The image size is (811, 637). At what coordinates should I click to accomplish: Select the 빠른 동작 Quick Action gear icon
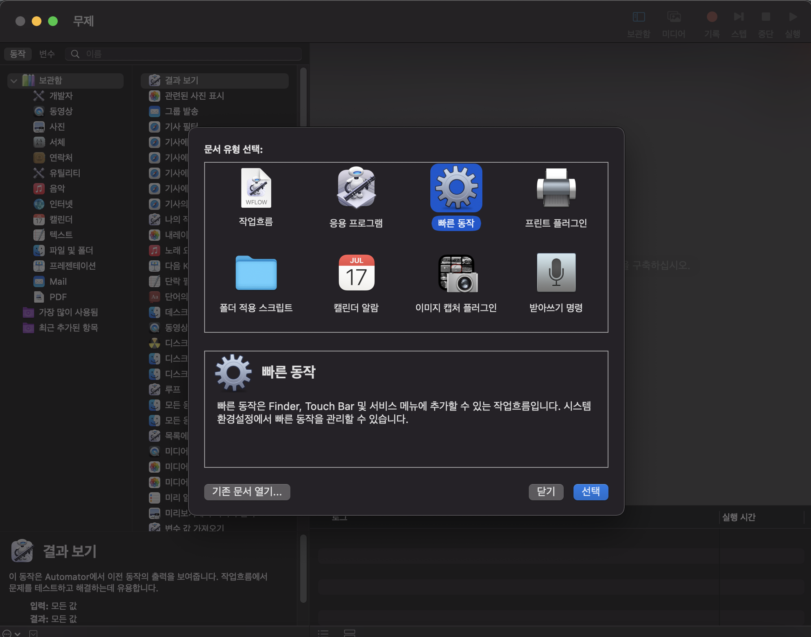click(456, 188)
